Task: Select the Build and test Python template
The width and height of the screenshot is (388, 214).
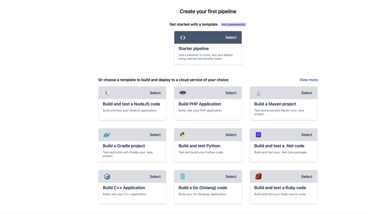Action: click(x=231, y=135)
